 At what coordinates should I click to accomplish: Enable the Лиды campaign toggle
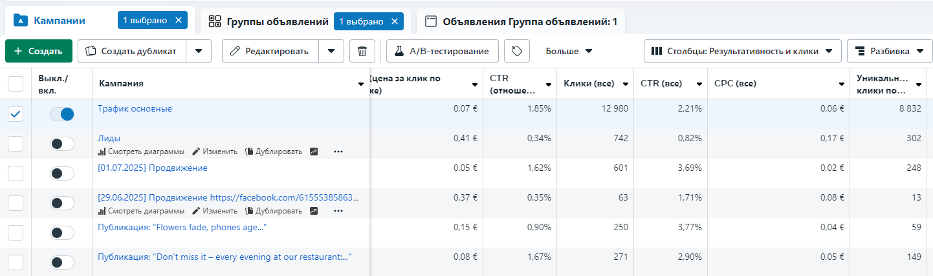[62, 144]
